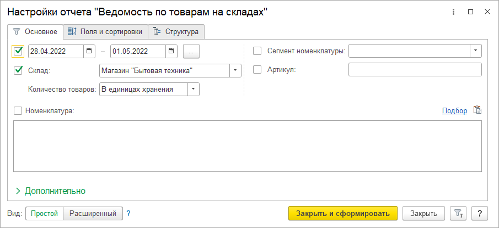
Task: Open calendar picker for end date 01.05.2022
Action: 171,51
